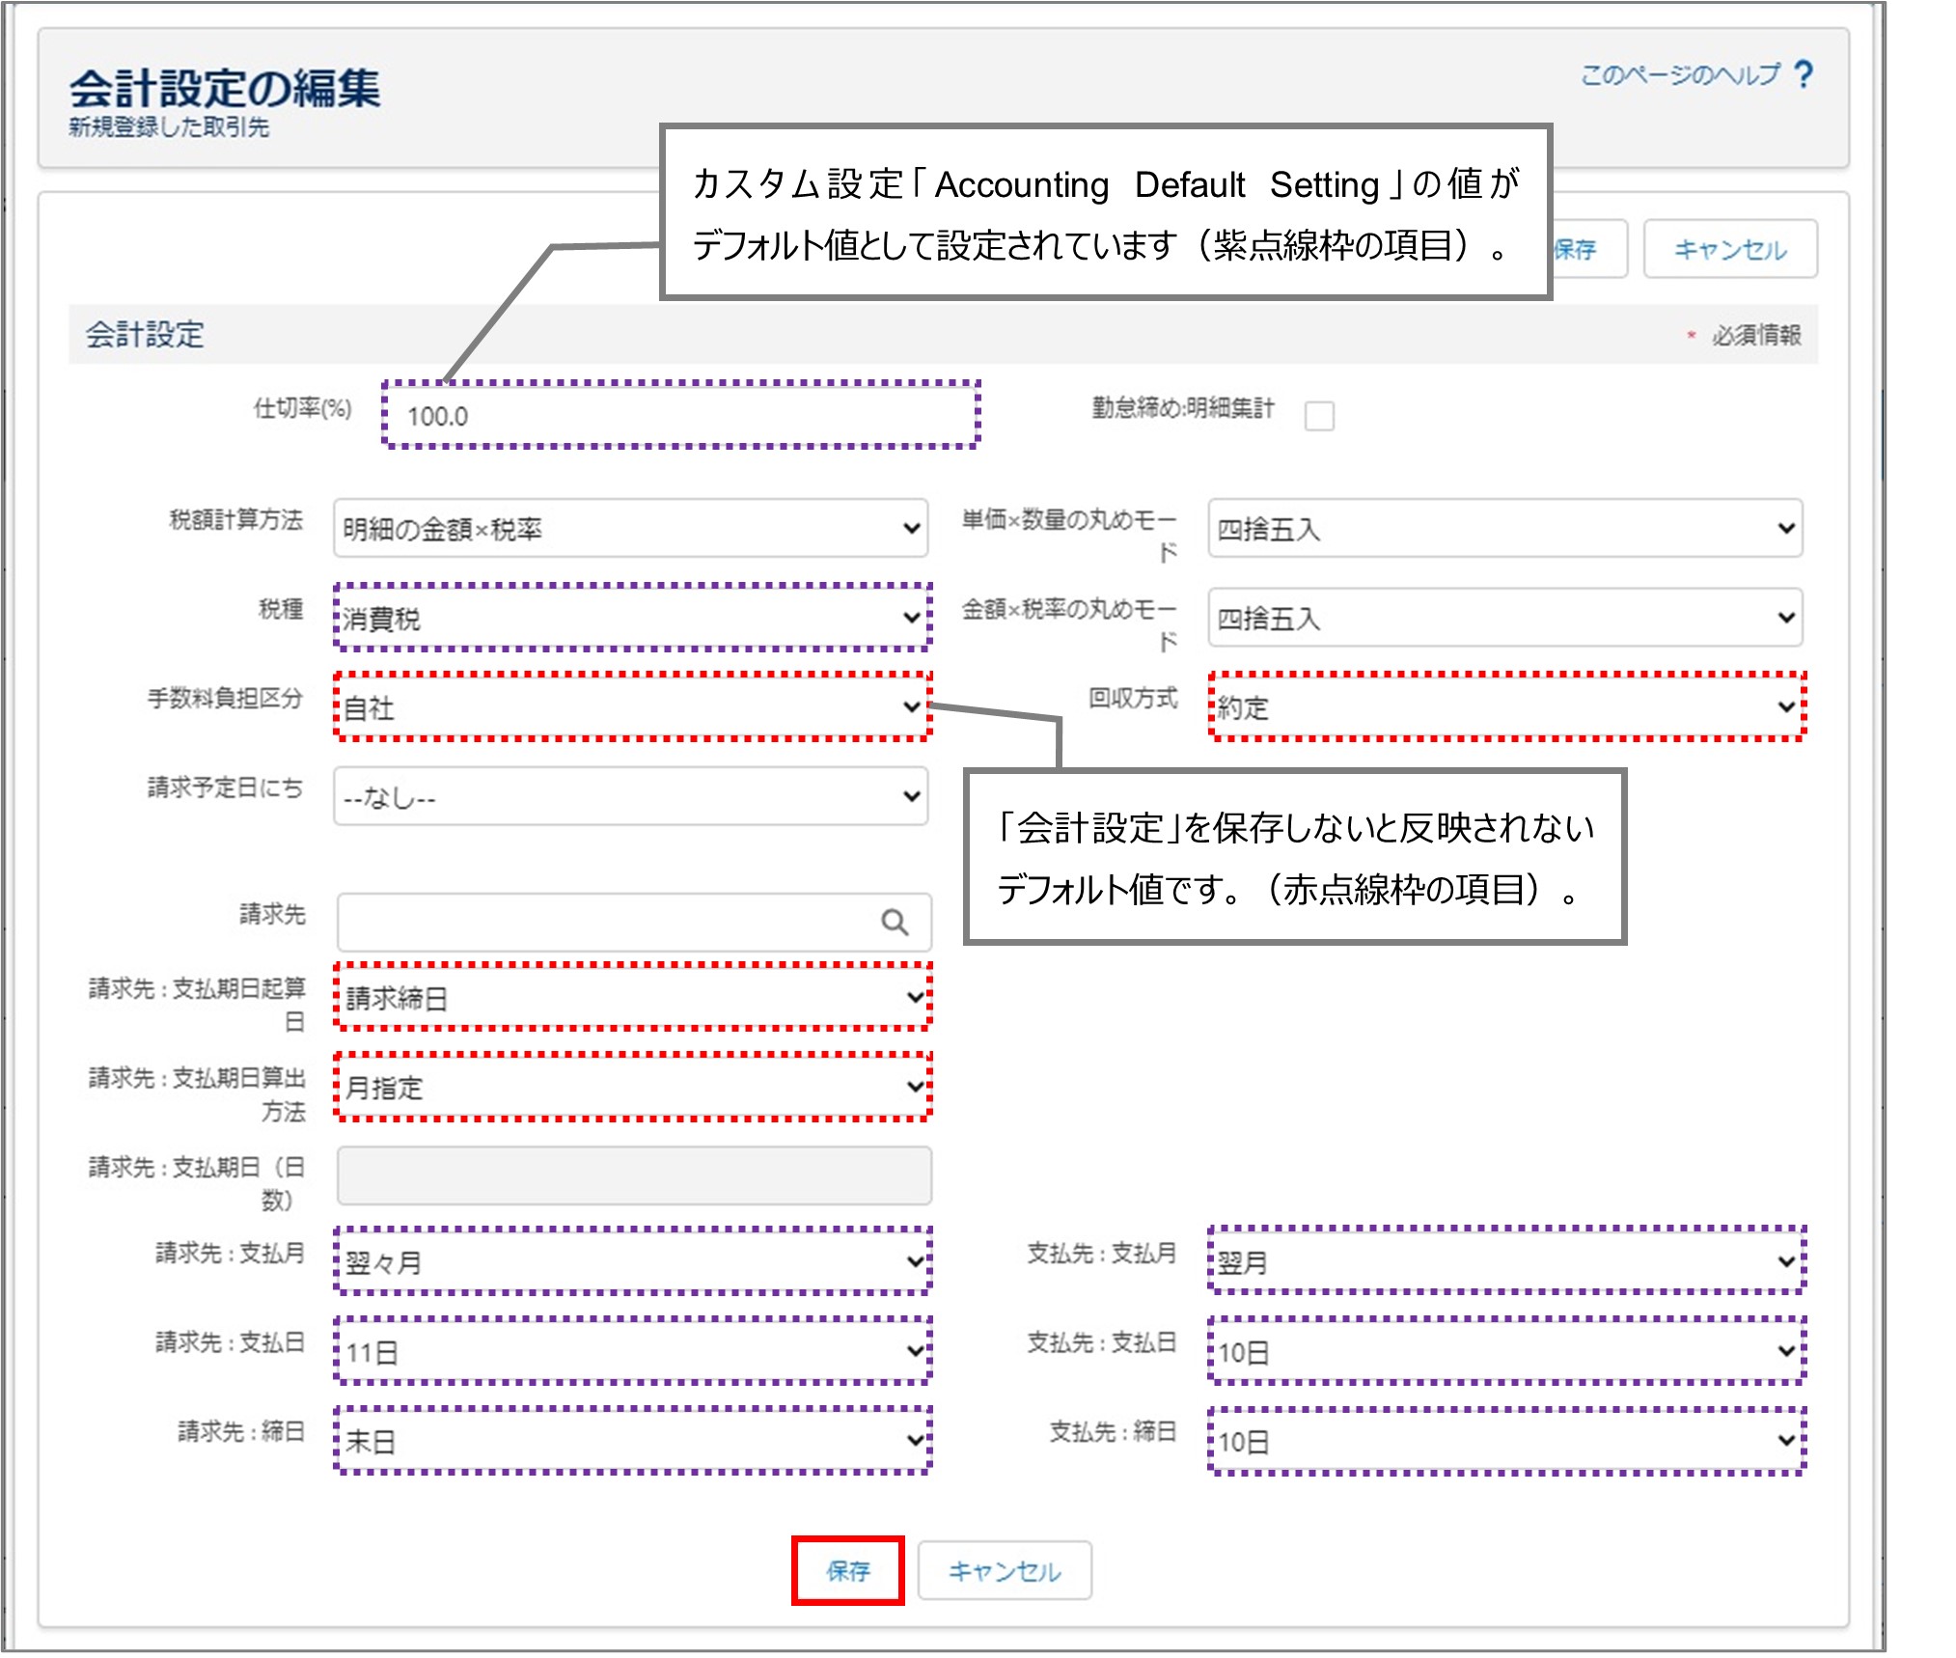Click the 請求先 lookup magnifier icon
The width and height of the screenshot is (1956, 1658).
[x=895, y=923]
